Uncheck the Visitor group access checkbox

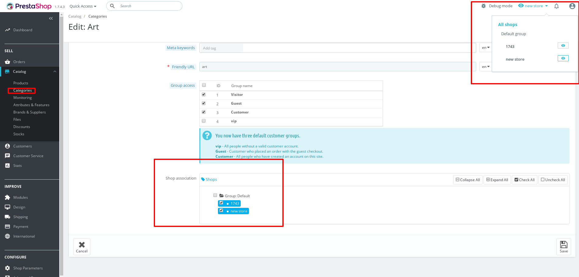click(x=204, y=95)
